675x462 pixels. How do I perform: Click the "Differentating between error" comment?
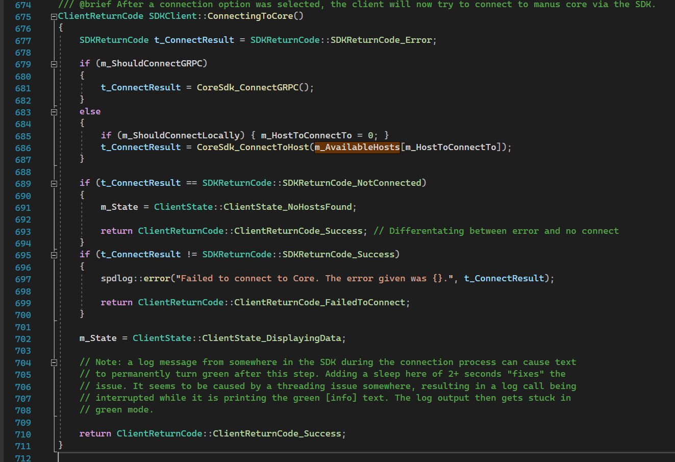[496, 231]
